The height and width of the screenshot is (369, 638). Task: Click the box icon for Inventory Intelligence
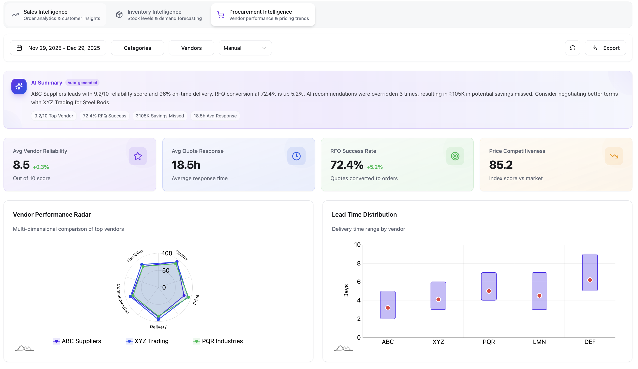pos(119,15)
